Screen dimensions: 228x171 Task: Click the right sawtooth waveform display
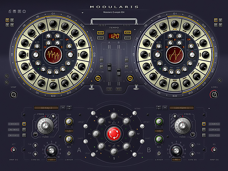175,55
